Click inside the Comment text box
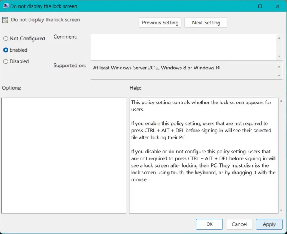 (x=183, y=47)
